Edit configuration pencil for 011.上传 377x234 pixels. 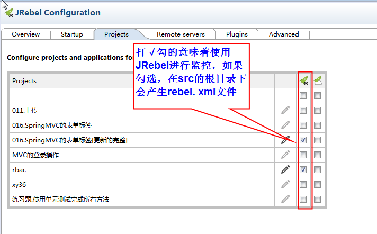pyautogui.click(x=285, y=110)
